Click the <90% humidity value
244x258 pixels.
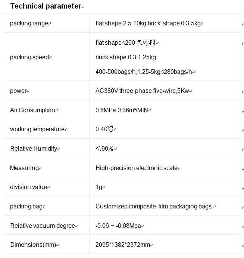tap(104, 149)
